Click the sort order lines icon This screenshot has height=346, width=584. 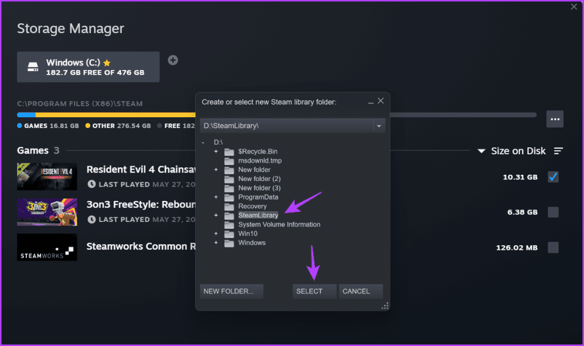pos(558,151)
